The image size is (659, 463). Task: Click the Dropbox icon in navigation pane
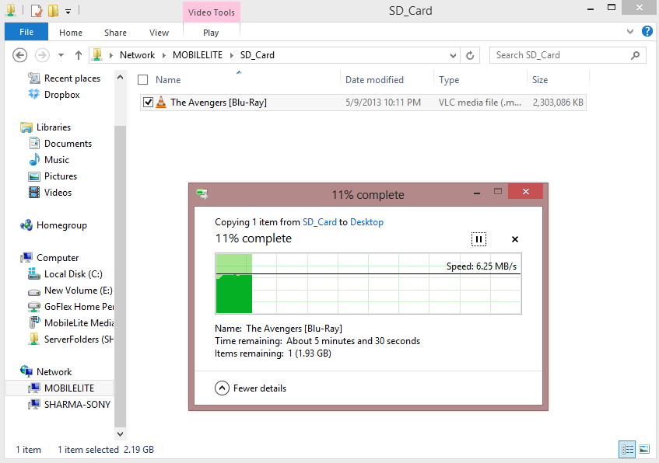coord(34,95)
